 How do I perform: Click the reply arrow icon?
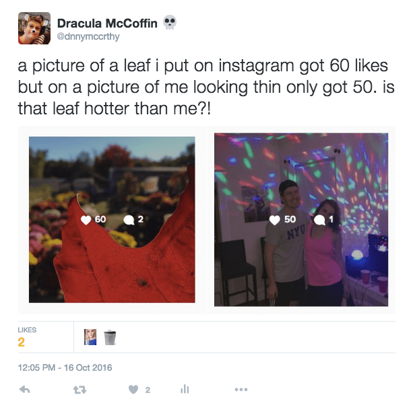coord(25,390)
